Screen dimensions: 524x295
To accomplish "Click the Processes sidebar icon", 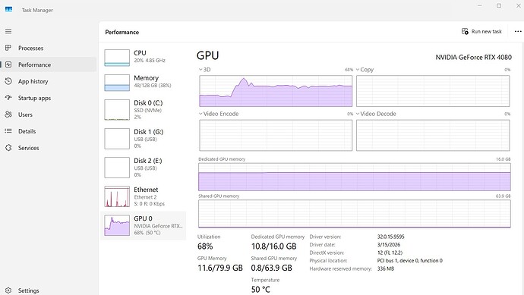I will pyautogui.click(x=8, y=48).
